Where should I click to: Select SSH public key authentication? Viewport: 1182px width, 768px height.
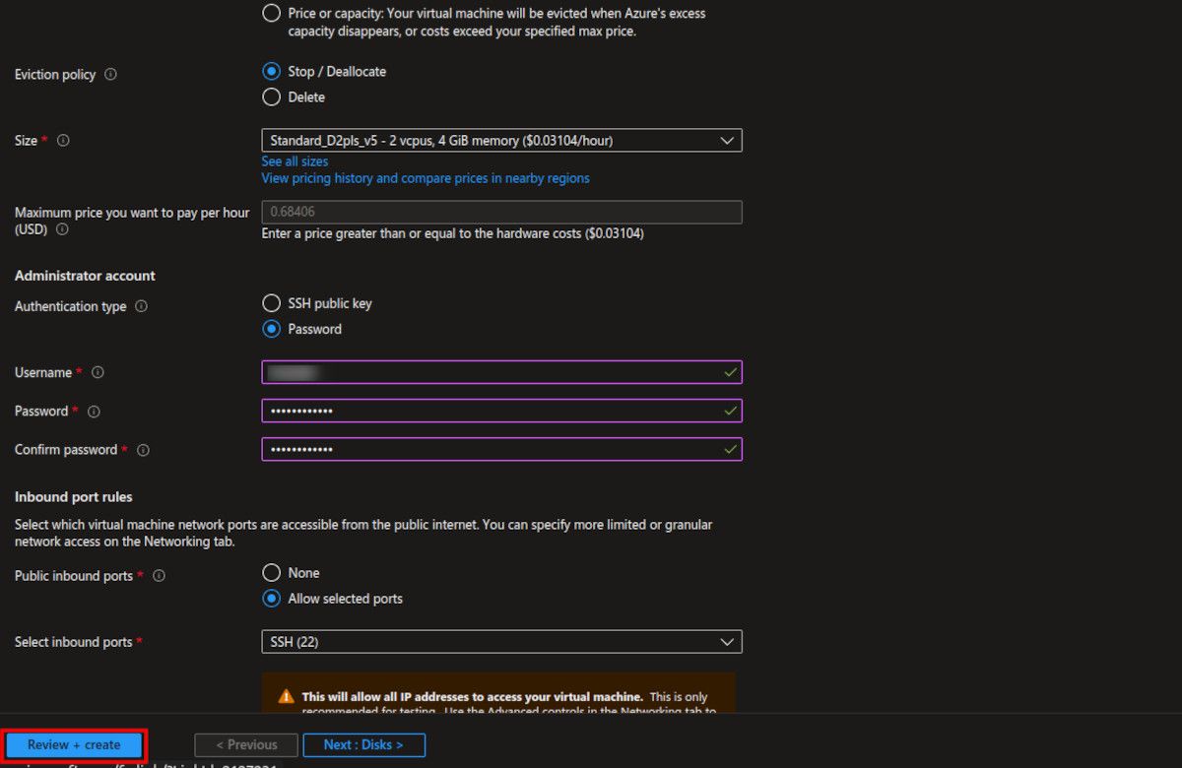click(x=271, y=303)
